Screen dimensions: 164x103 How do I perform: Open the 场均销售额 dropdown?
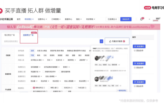pos(36,67)
